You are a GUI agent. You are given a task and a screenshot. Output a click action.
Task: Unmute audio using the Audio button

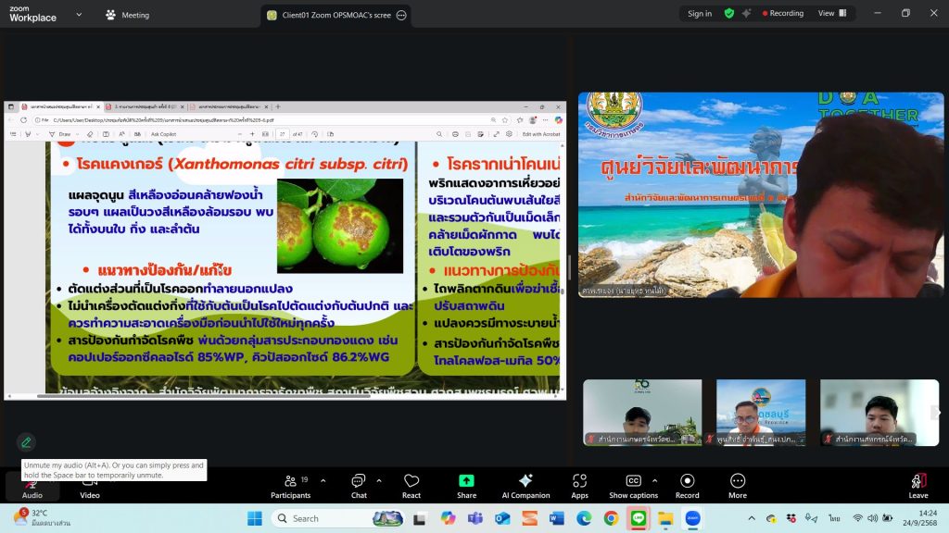tap(32, 486)
